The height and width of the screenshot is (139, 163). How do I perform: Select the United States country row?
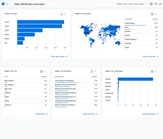(141, 23)
